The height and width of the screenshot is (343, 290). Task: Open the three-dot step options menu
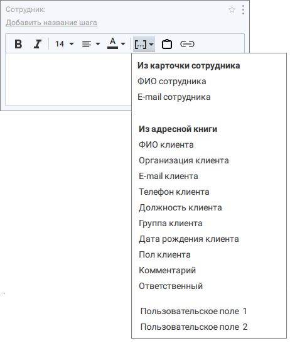point(243,10)
